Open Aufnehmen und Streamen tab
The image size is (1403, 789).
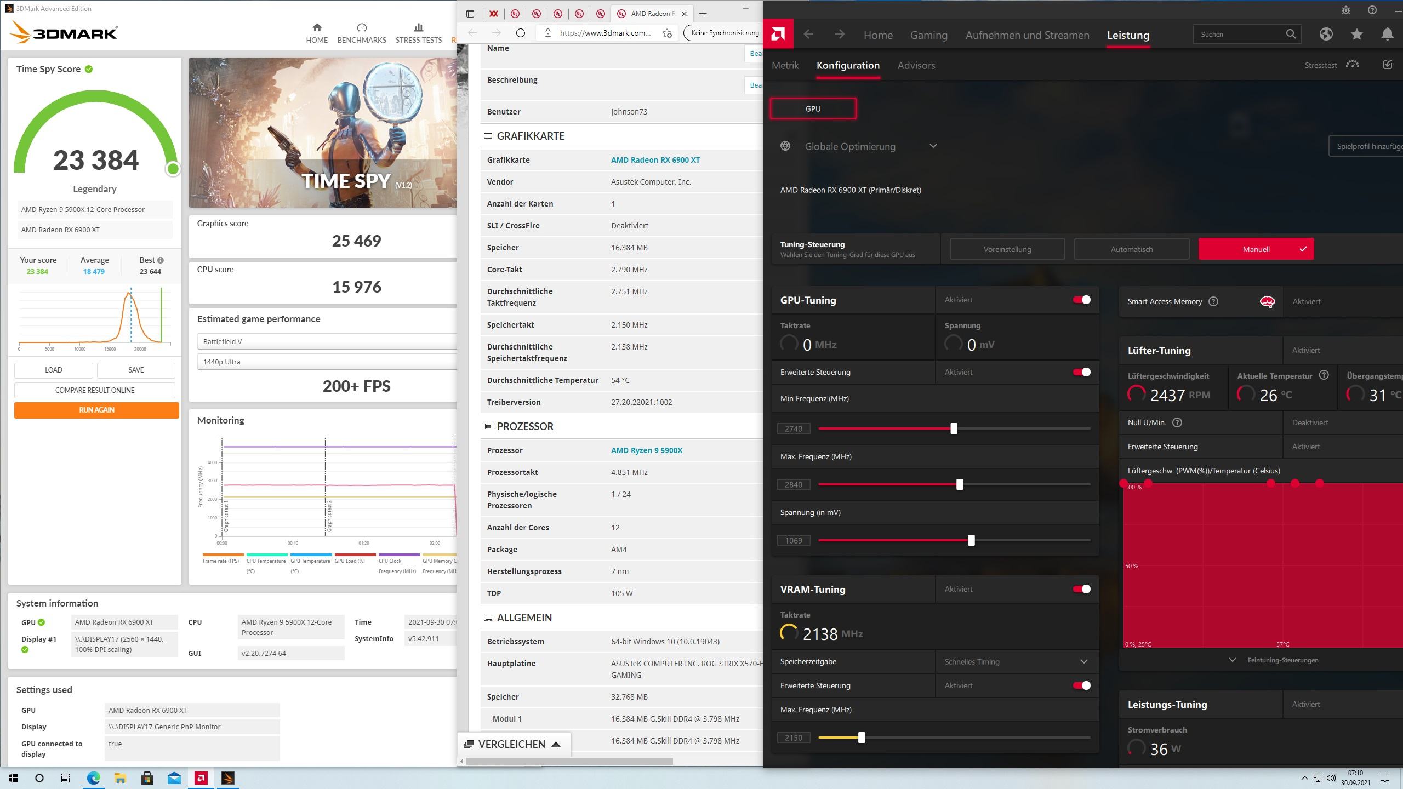[x=1027, y=35]
